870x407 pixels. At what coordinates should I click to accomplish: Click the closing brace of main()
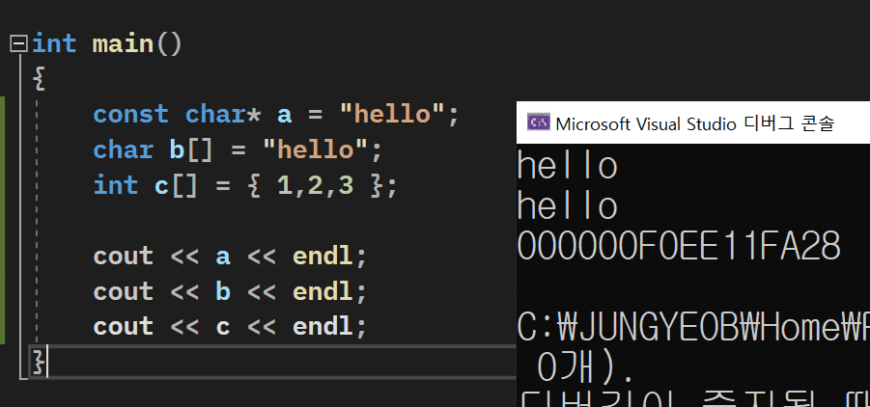point(39,363)
